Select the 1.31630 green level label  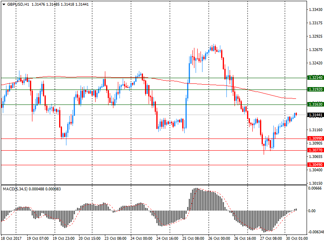(x=315, y=104)
